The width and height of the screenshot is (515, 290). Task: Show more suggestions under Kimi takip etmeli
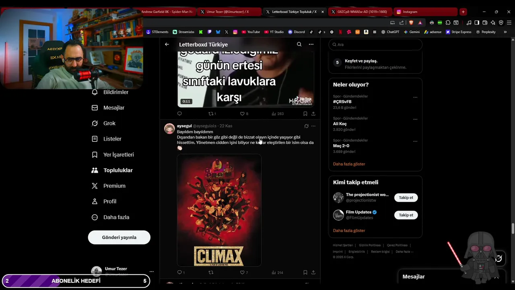[349, 230]
